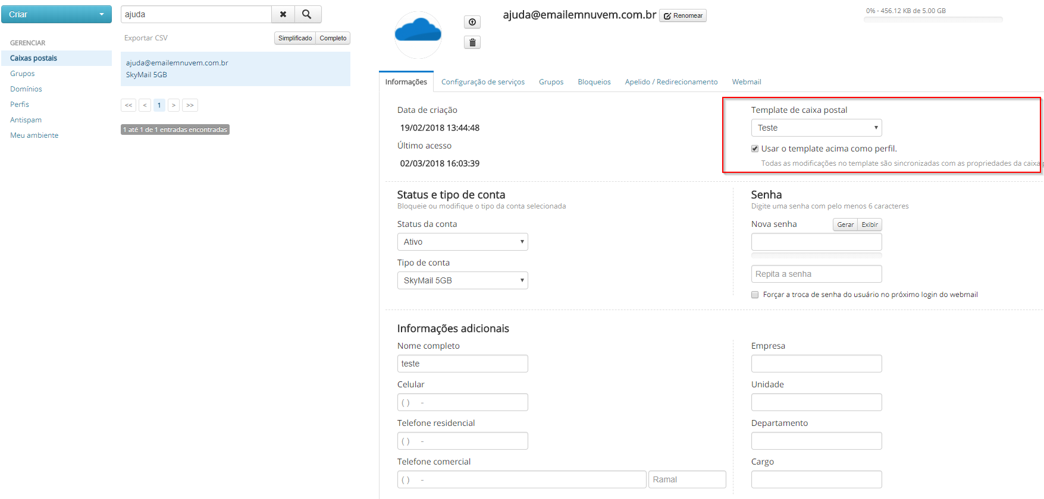Expand the Tipo de conta dropdown

pyautogui.click(x=462, y=280)
